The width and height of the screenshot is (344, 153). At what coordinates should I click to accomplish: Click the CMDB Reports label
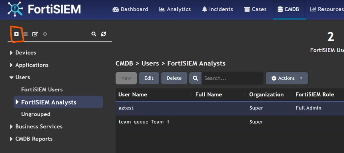pyautogui.click(x=34, y=139)
